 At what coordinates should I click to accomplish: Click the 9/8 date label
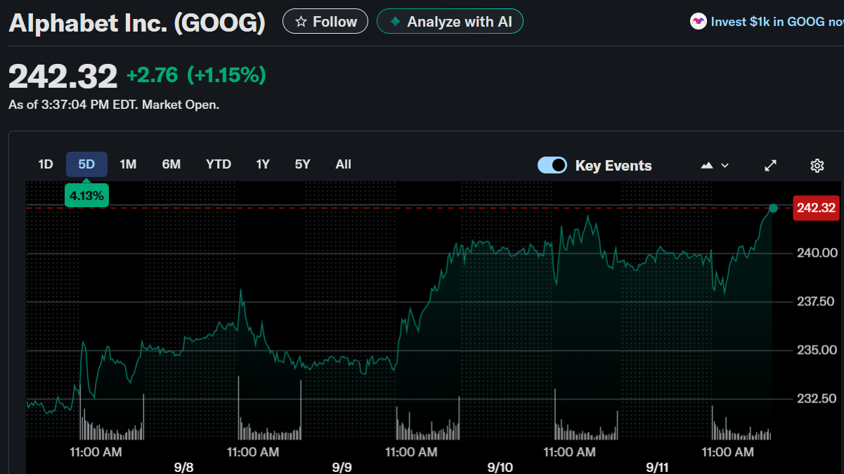click(x=184, y=467)
